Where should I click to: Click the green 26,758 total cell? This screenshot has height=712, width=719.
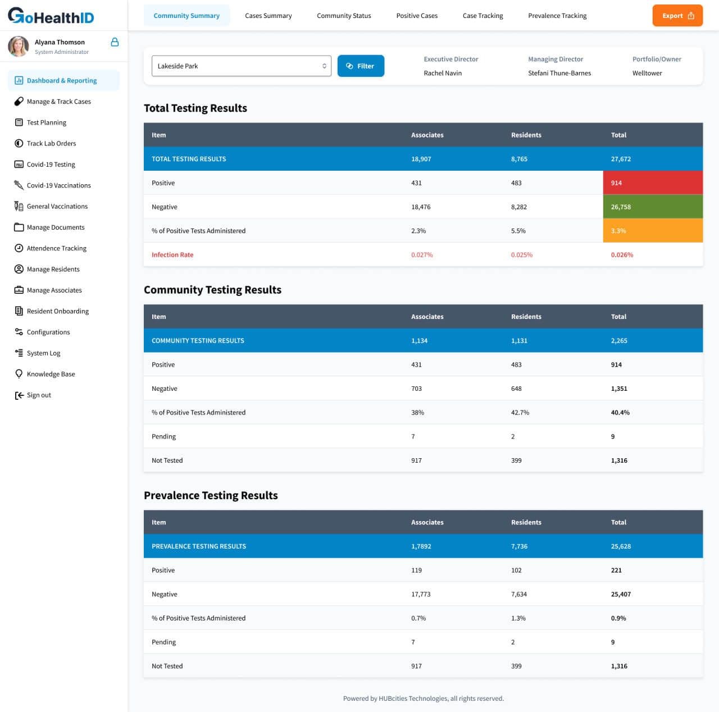653,207
